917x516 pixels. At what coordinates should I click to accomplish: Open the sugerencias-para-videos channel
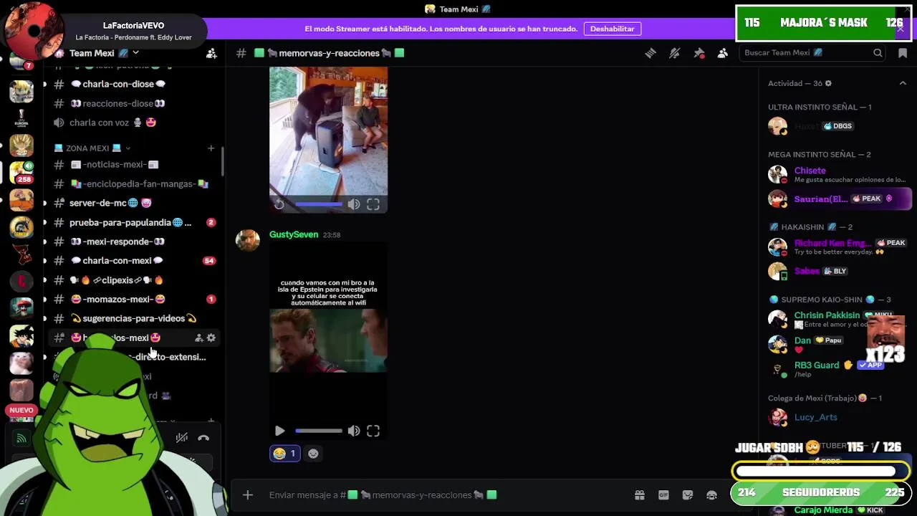tap(133, 318)
